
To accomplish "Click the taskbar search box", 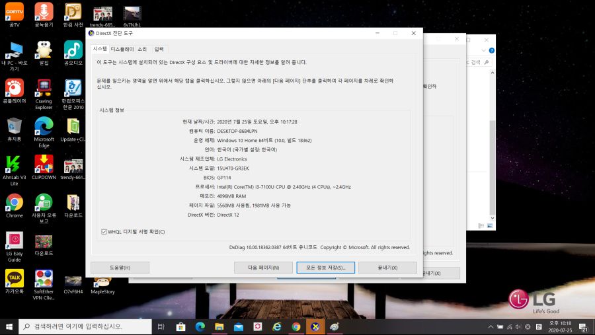I will click(85, 326).
